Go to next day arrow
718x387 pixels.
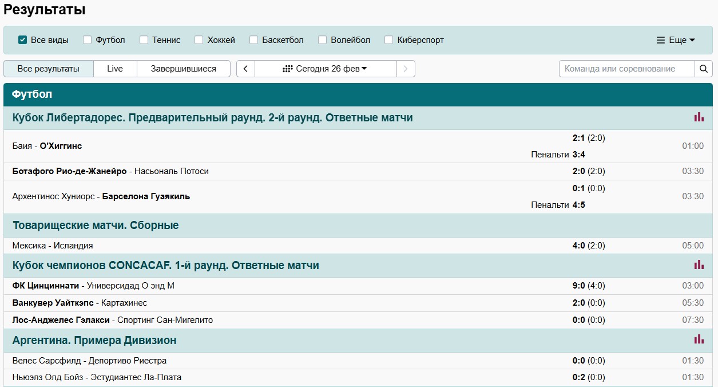(x=406, y=69)
